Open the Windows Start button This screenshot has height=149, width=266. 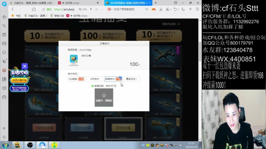[6, 145]
